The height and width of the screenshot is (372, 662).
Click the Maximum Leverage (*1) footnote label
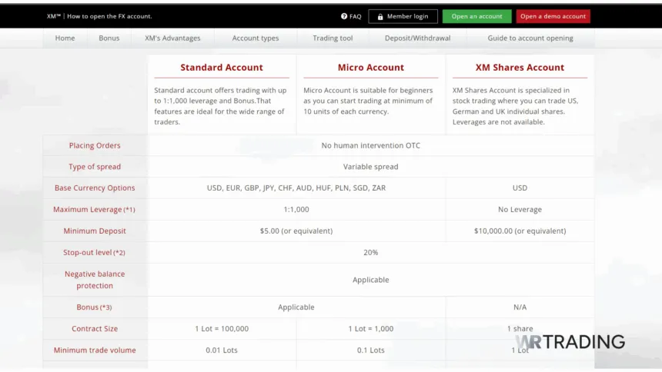pos(94,209)
